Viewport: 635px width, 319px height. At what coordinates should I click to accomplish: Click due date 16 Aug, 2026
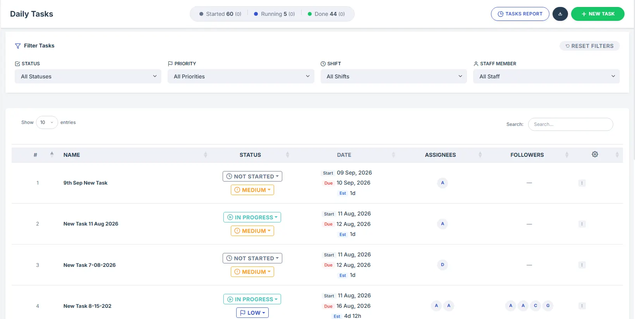click(354, 306)
